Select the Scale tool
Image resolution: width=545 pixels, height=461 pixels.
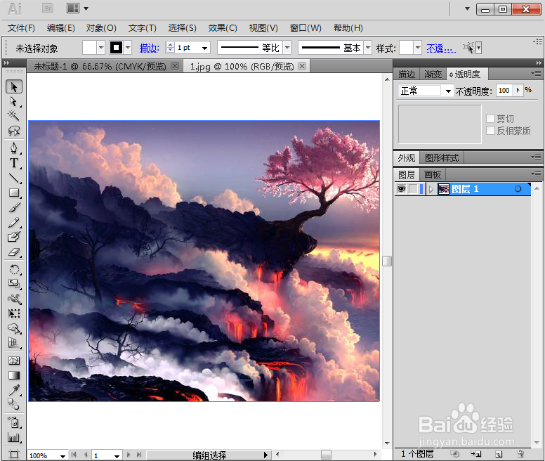14,284
